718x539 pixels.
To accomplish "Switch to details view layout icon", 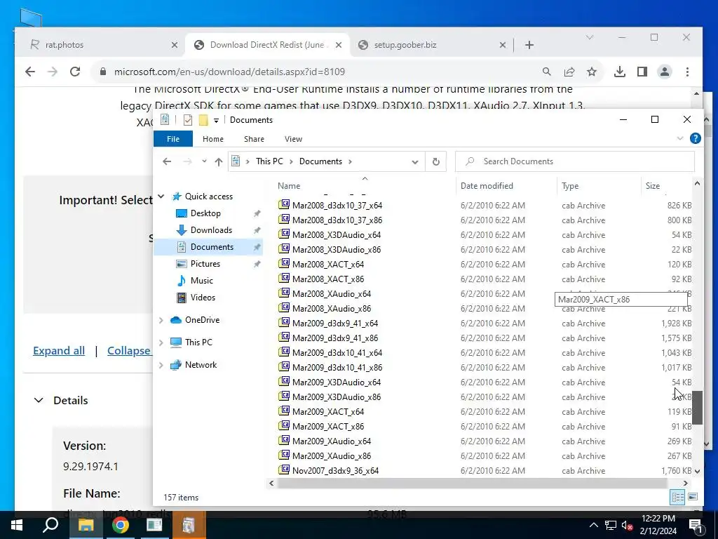I will point(678,497).
